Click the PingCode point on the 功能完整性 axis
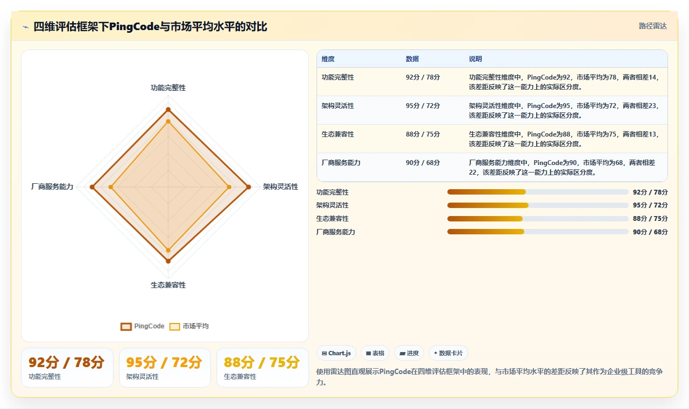 pos(168,110)
